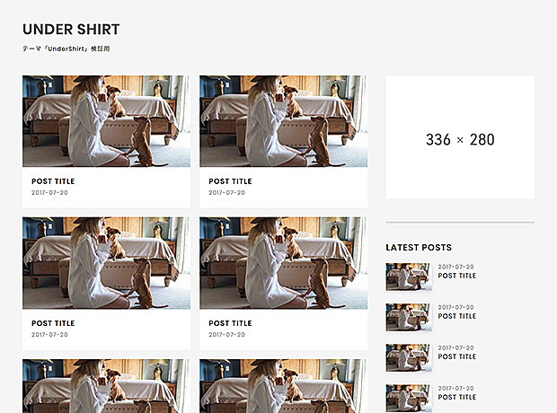The height and width of the screenshot is (413, 557).
Task: Click the 336 × 280 ad placeholder
Action: [460, 137]
